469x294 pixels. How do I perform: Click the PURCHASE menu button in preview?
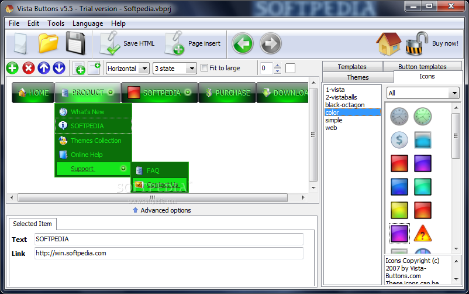coord(227,93)
